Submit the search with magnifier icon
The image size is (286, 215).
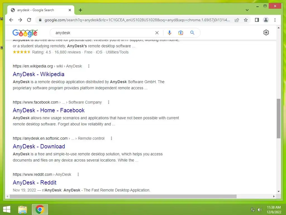[192, 33]
